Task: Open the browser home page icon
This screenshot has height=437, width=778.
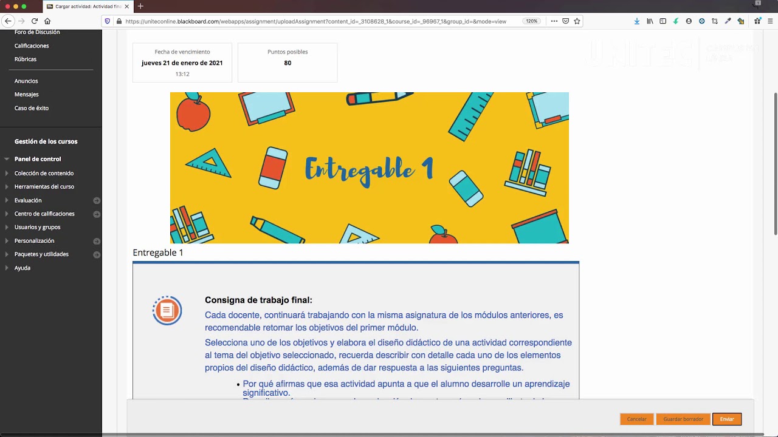Action: click(47, 21)
